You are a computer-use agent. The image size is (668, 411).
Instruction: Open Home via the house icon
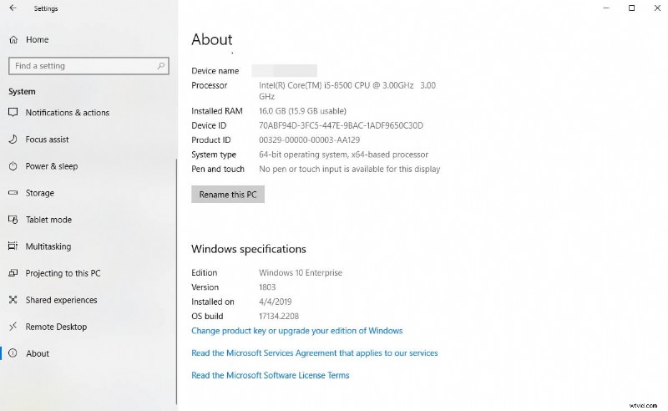point(13,39)
